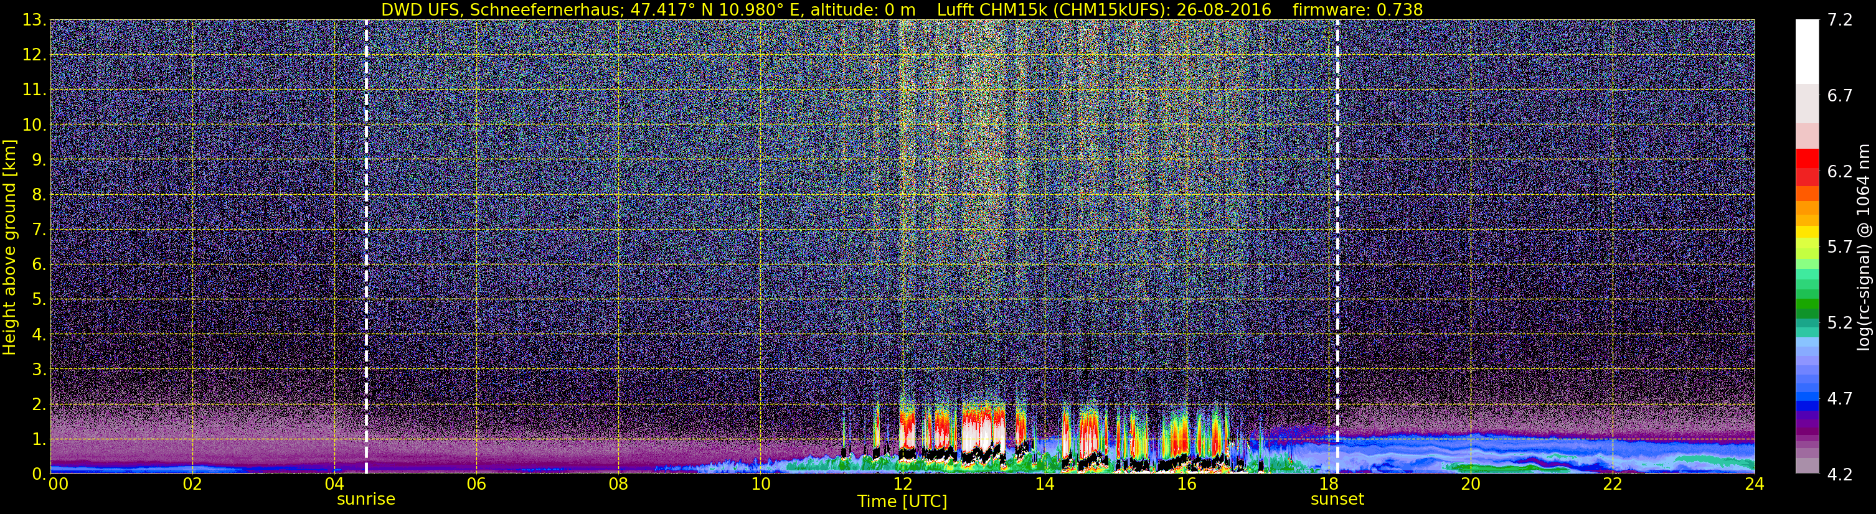The width and height of the screenshot is (1876, 514).
Task: Click the colorbar value '5.7'
Action: 1840,248
